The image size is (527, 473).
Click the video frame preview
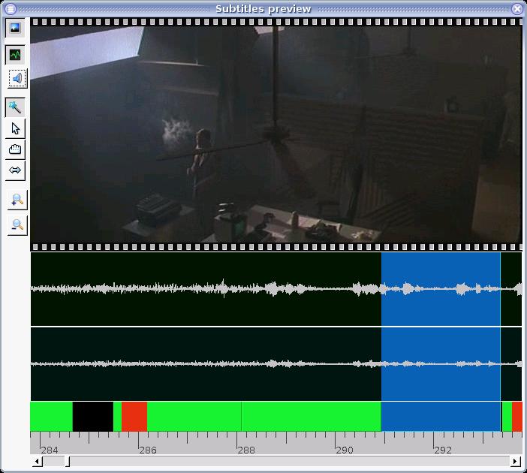click(x=276, y=134)
